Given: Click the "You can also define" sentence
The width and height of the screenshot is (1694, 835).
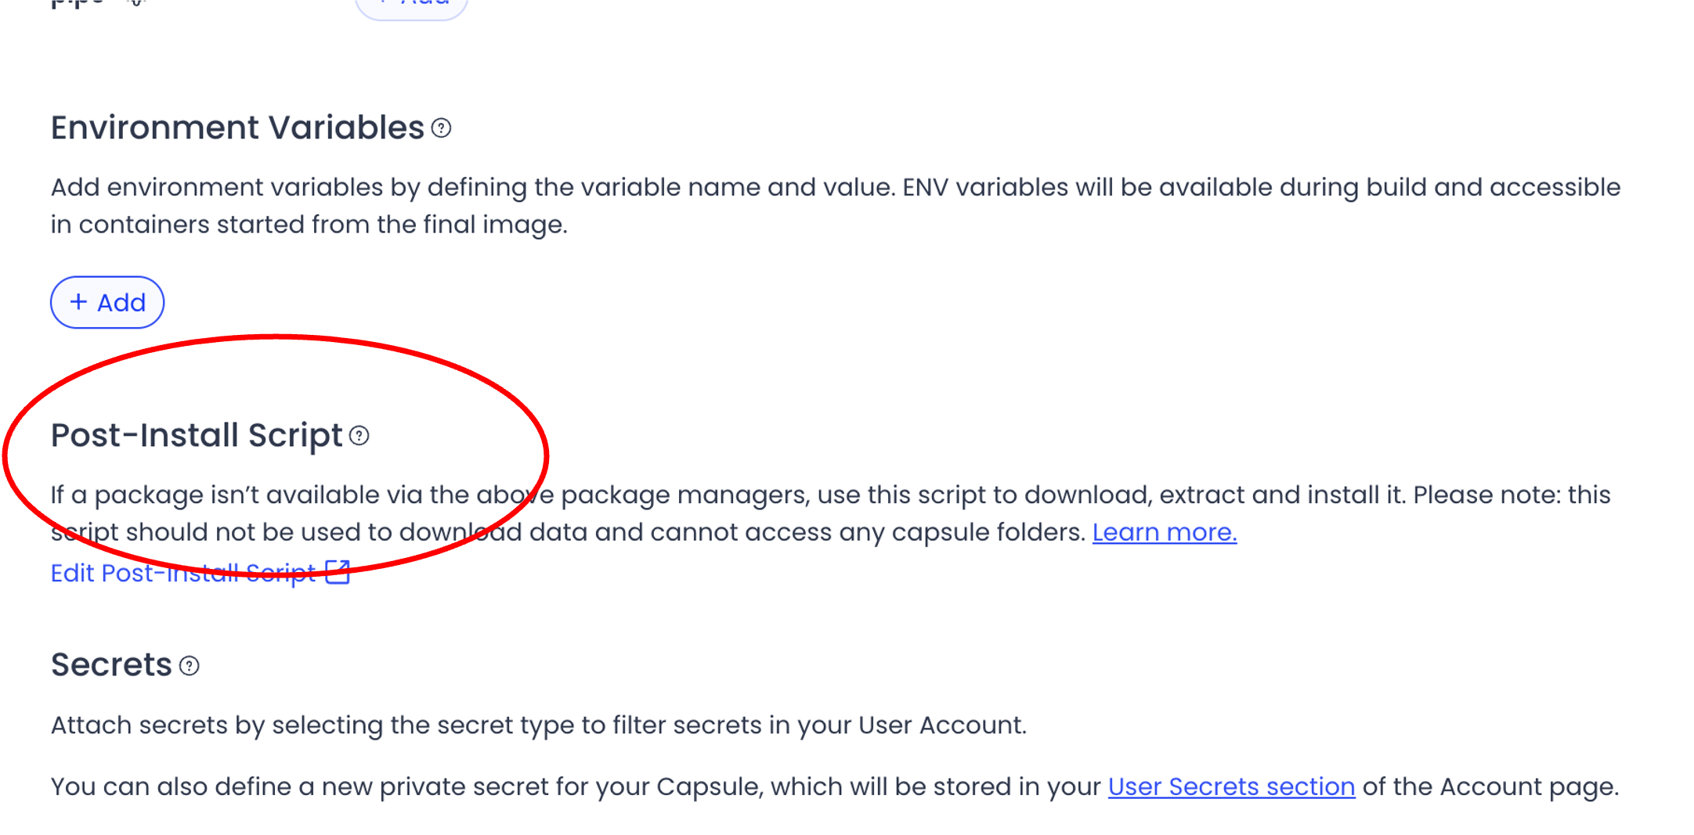Looking at the screenshot, I should (576, 786).
